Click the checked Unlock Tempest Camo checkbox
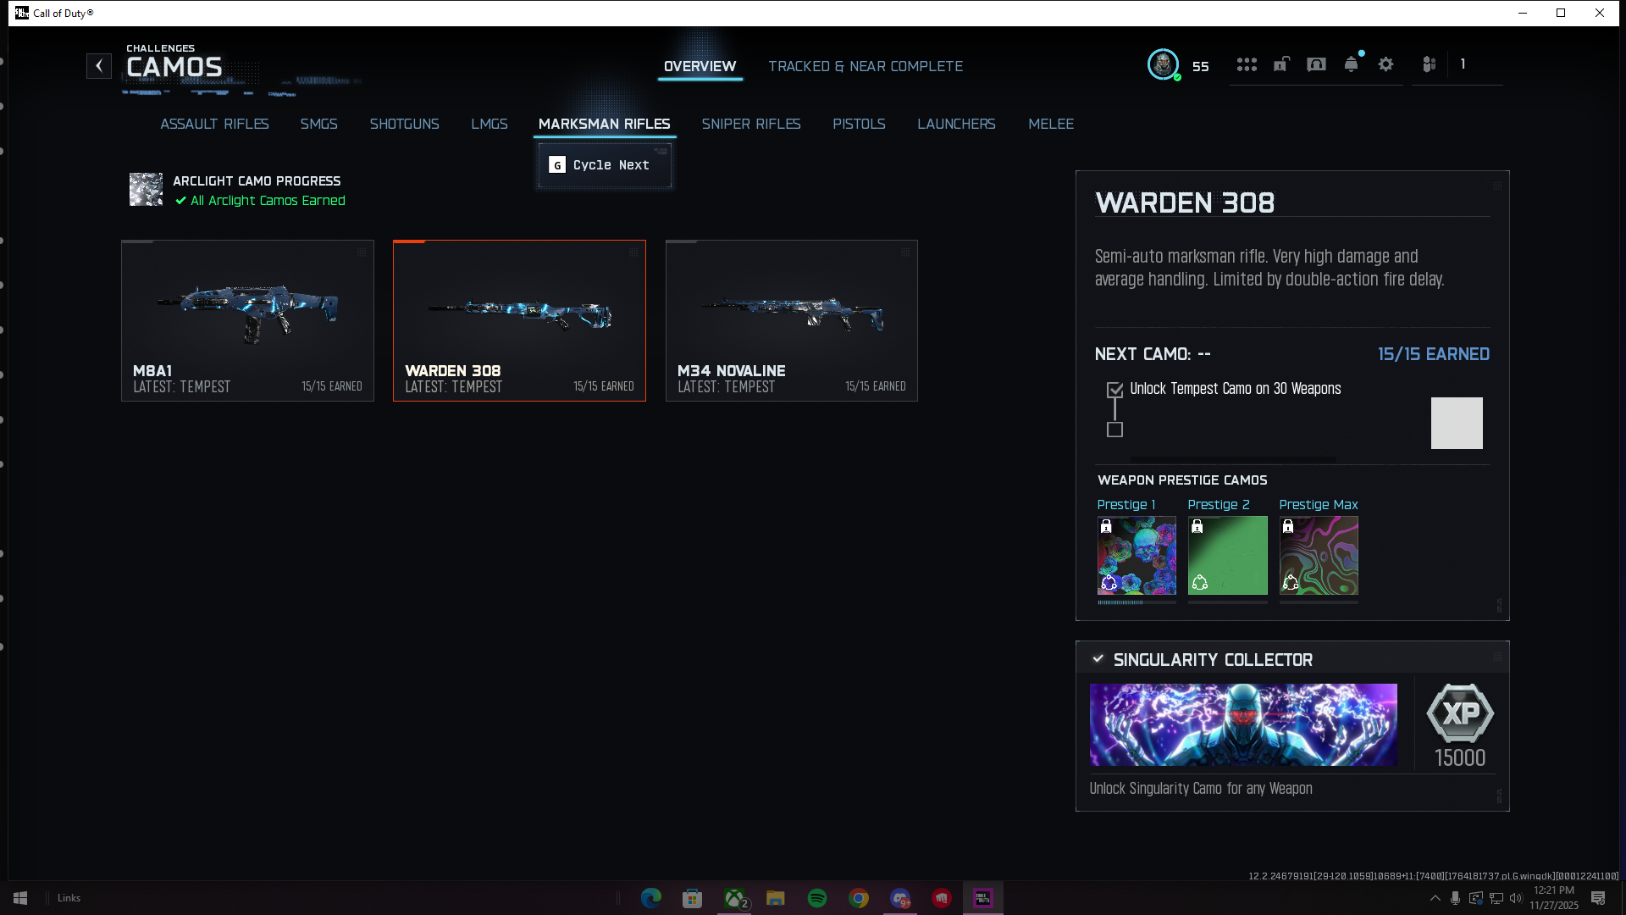Viewport: 1626px width, 915px height. (x=1114, y=390)
